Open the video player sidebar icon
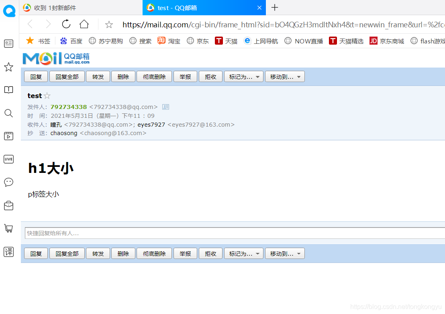The width and height of the screenshot is (445, 314). pos(8,136)
